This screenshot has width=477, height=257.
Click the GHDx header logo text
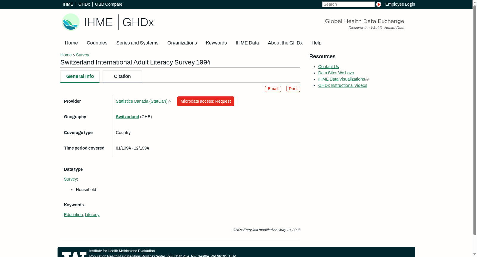click(x=138, y=22)
